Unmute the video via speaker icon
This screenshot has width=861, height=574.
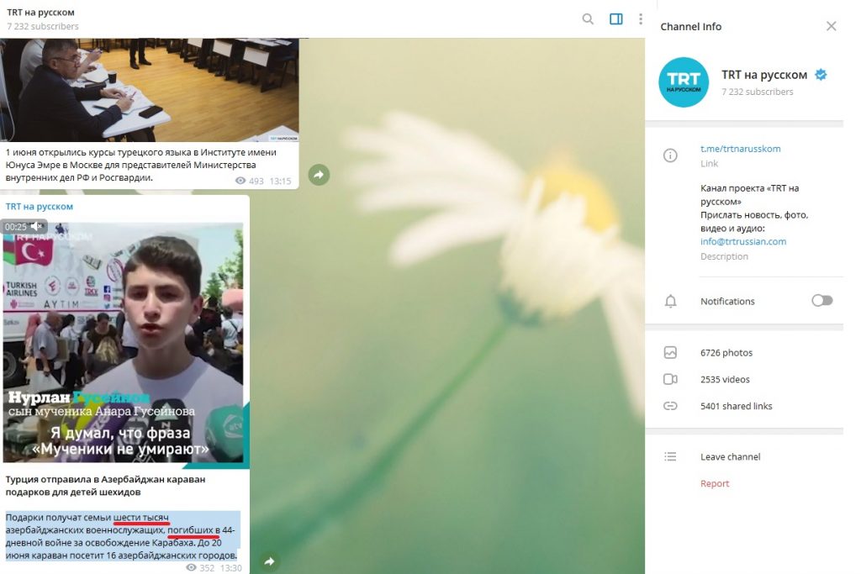(x=36, y=227)
